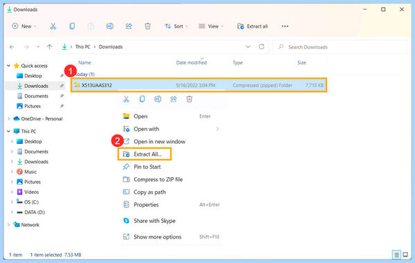Click the Refresh button by the address bar
Image resolution: width=415 pixels, height=263 pixels.
click(x=261, y=46)
